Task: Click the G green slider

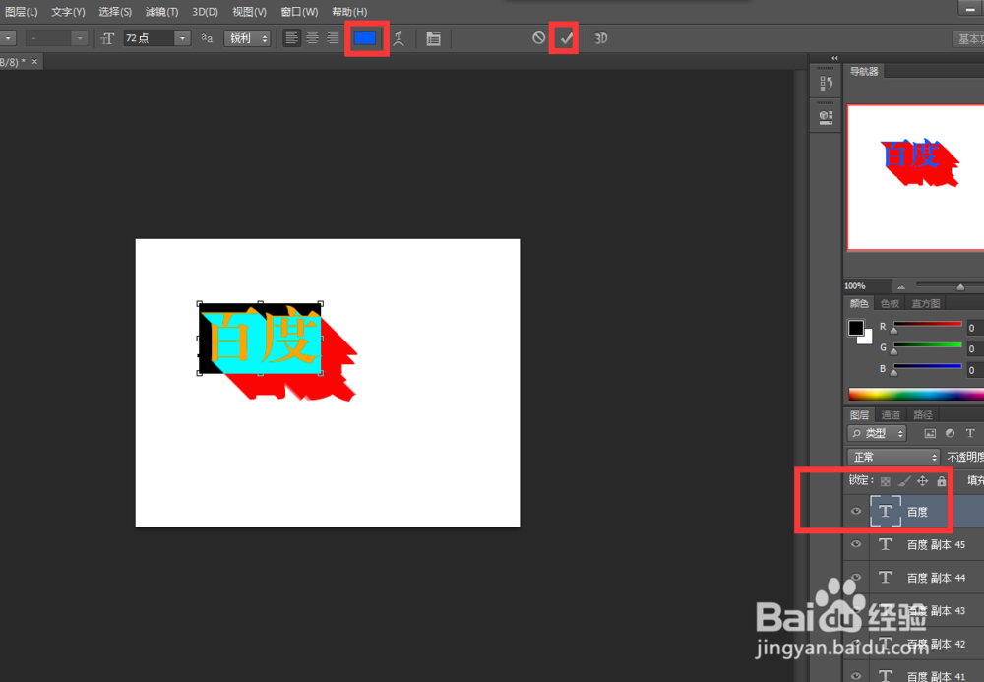Action: [928, 345]
